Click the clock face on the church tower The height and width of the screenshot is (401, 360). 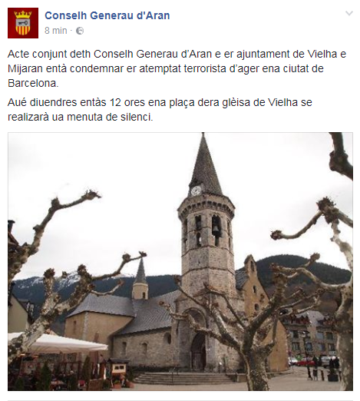tap(196, 191)
